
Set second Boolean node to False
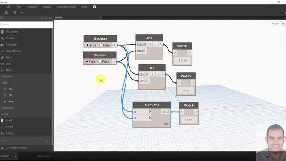pos(100,62)
